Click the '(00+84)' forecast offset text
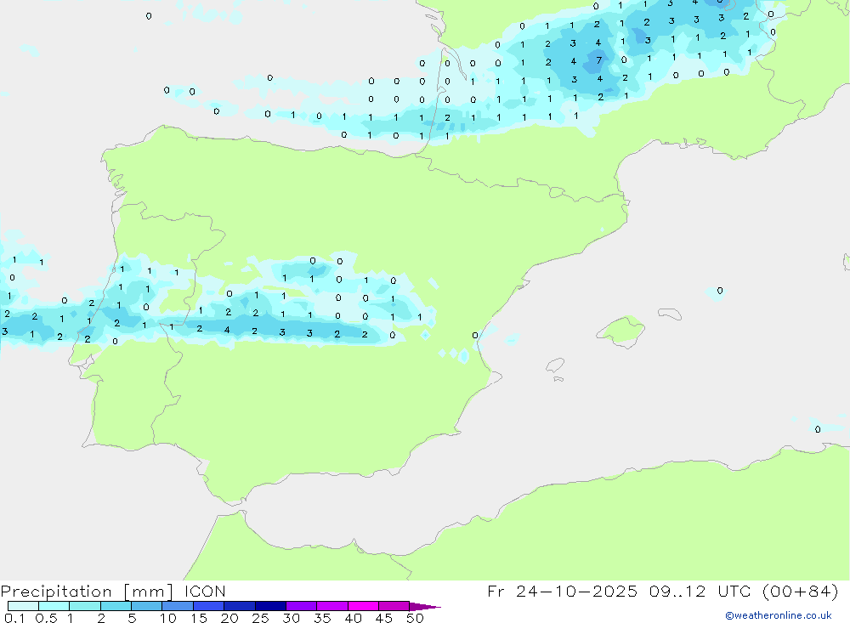The width and height of the screenshot is (850, 623). click(800, 591)
